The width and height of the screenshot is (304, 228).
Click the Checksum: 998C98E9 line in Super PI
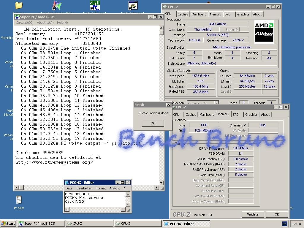pyautogui.click(x=39, y=153)
